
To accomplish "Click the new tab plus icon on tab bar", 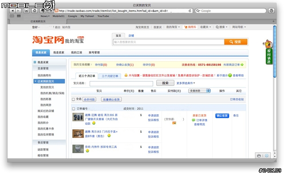I will pyautogui.click(x=273, y=21).
